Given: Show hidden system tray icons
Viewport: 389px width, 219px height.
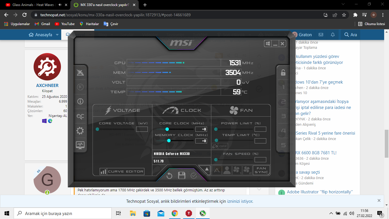Looking at the screenshot, I should (331, 213).
